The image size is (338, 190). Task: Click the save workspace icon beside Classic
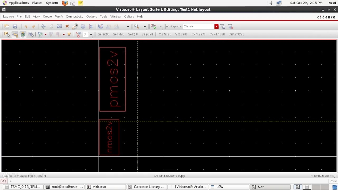[x=222, y=26]
